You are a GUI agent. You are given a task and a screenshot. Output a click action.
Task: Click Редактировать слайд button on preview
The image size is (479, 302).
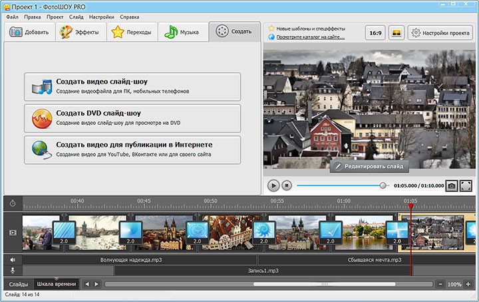[369, 165]
